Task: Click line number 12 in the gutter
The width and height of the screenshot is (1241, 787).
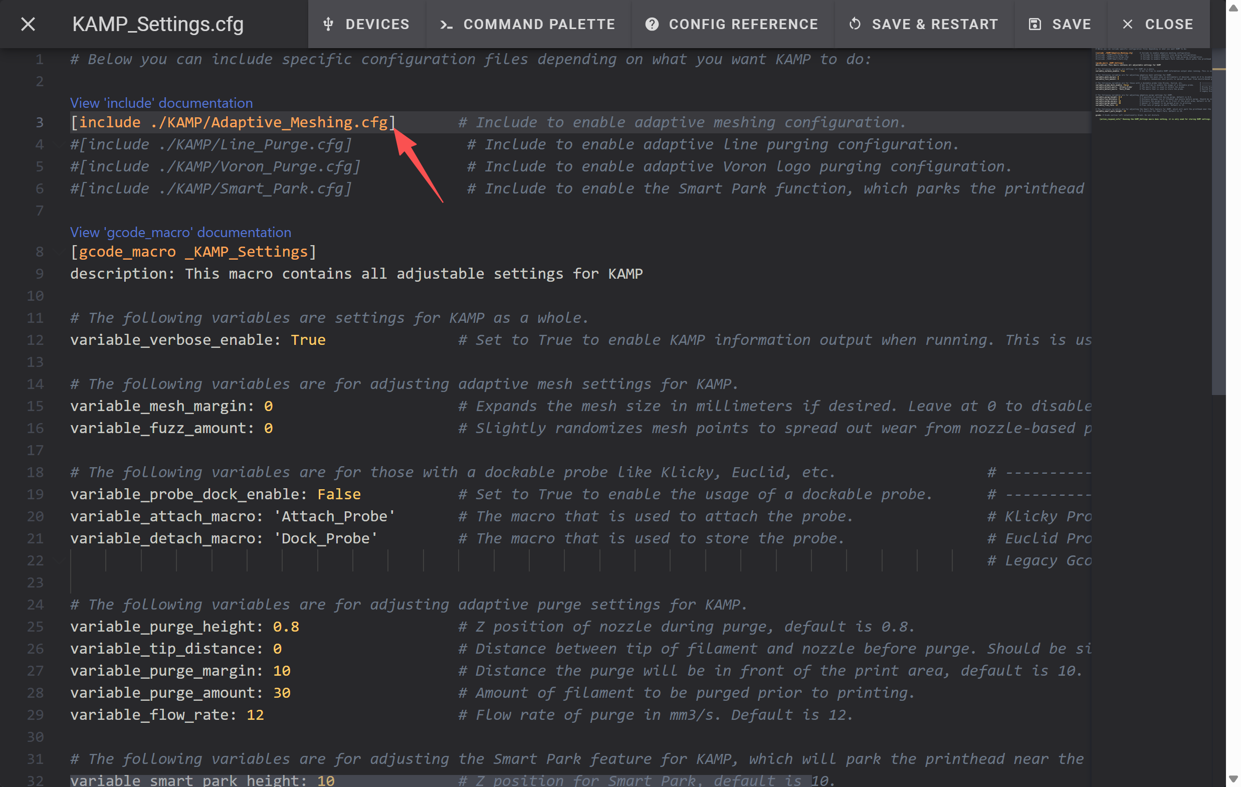Action: 35,340
